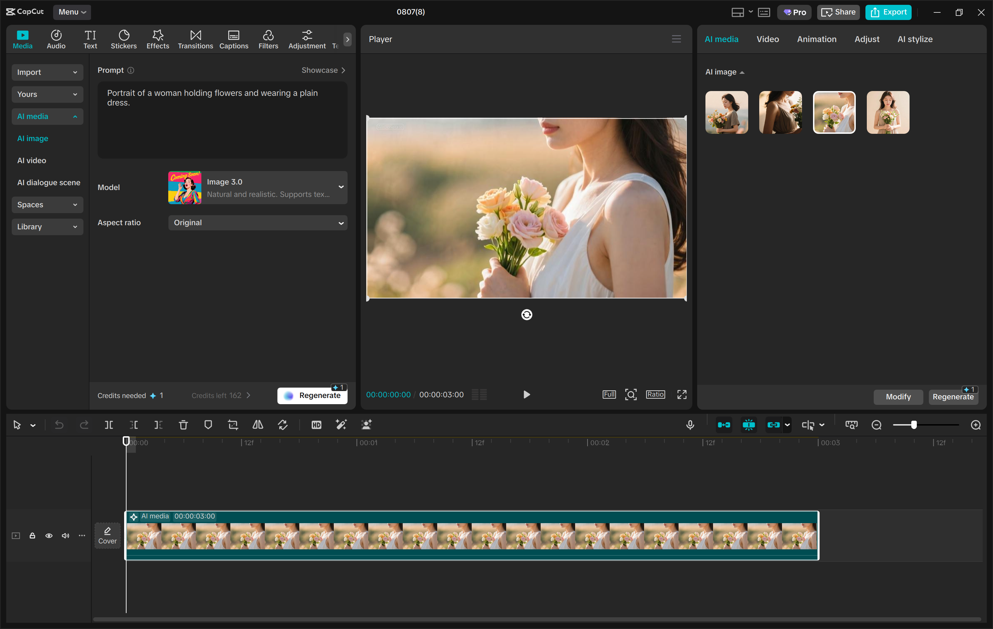The width and height of the screenshot is (993, 629).
Task: Start recording a voiceover with the microphone icon
Action: click(690, 425)
